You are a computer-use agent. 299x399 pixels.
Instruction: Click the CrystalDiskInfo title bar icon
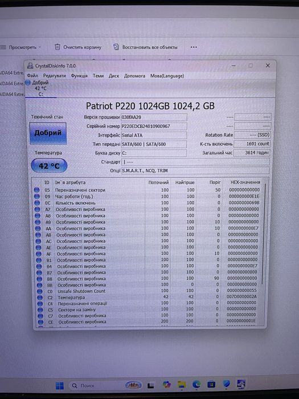click(30, 66)
